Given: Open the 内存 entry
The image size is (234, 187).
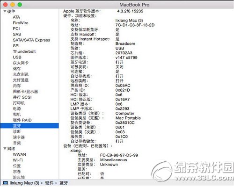Looking at the screenshot, I should click(17, 86).
